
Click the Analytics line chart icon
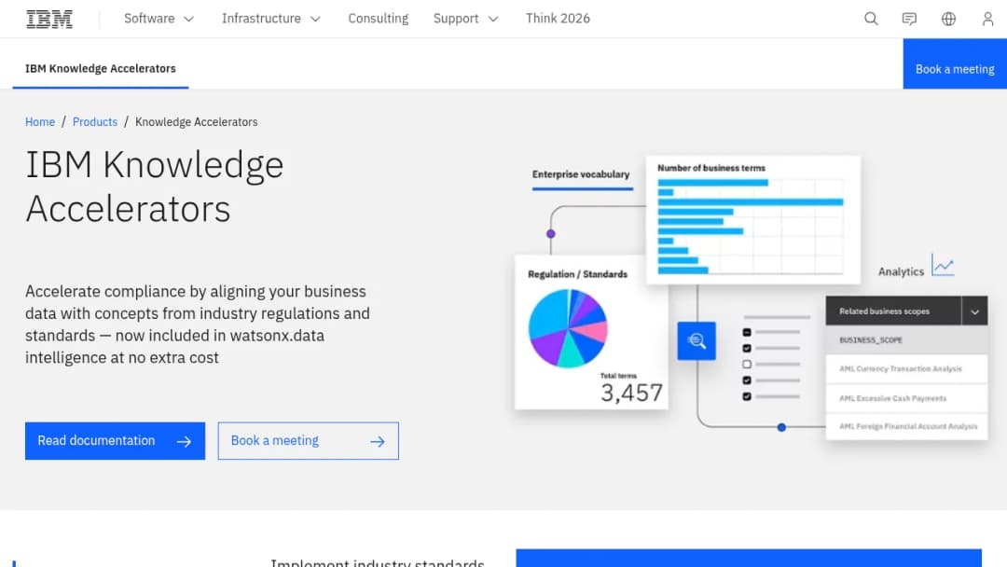click(943, 265)
